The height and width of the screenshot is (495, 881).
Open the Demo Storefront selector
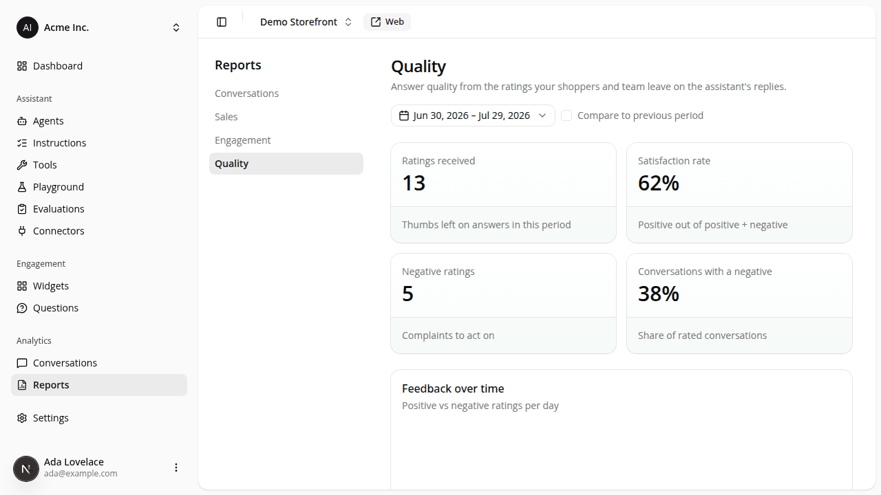point(306,22)
